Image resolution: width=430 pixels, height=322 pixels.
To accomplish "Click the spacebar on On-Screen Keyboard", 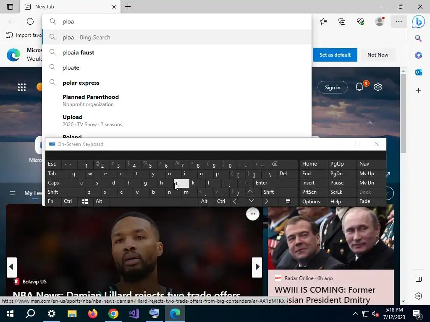I will 154,202.
